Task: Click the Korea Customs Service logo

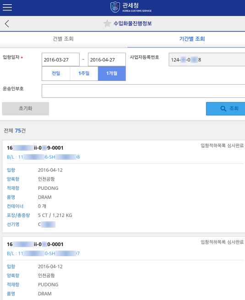Action: coord(131,7)
